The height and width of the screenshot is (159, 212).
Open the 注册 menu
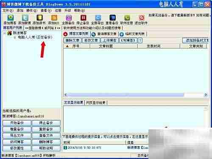coord(58,11)
